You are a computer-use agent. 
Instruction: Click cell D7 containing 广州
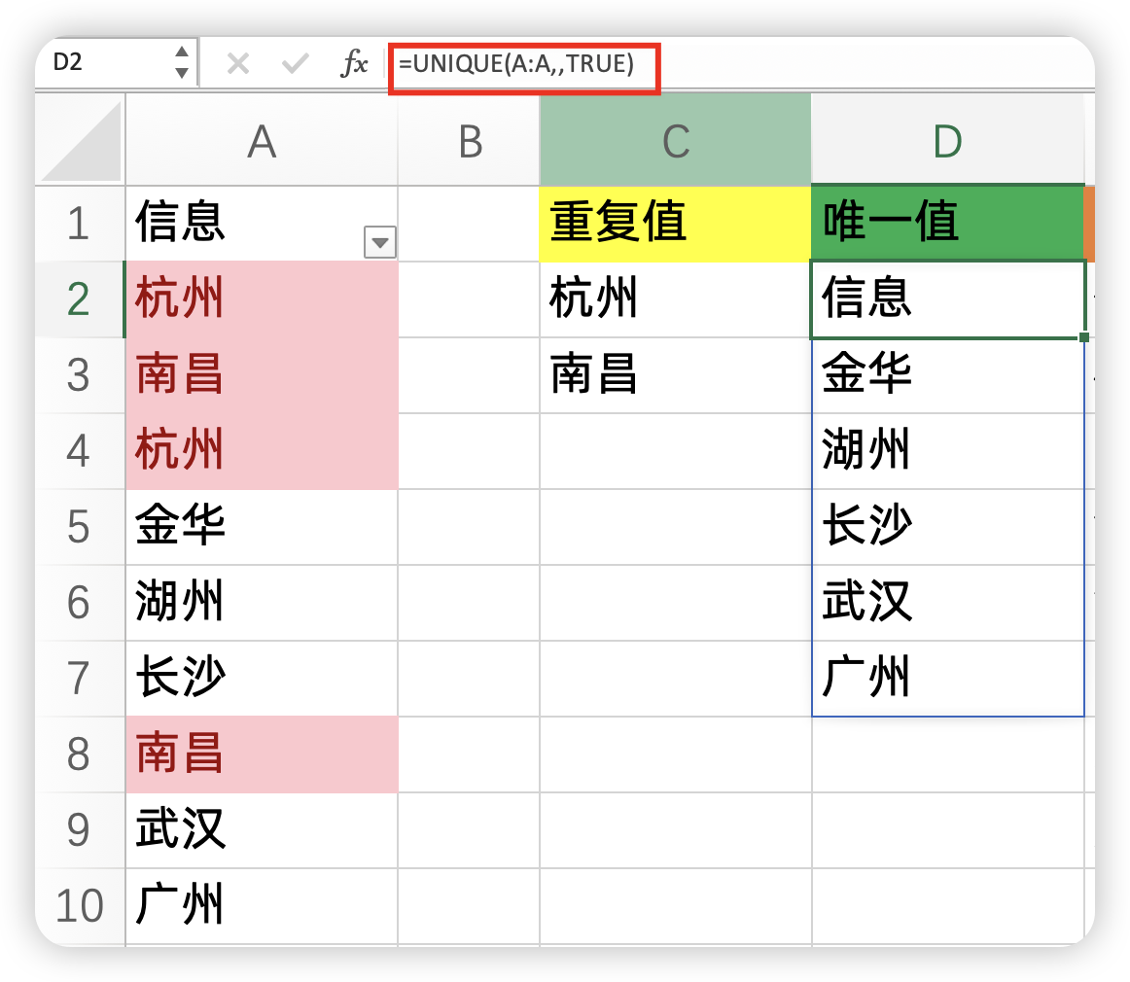(948, 679)
